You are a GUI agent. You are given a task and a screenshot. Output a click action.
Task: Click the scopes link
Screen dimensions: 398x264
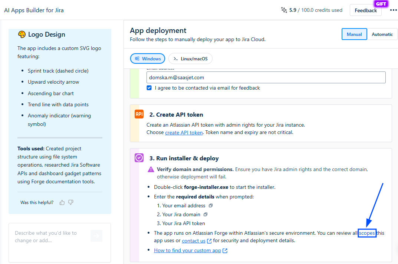click(367, 233)
